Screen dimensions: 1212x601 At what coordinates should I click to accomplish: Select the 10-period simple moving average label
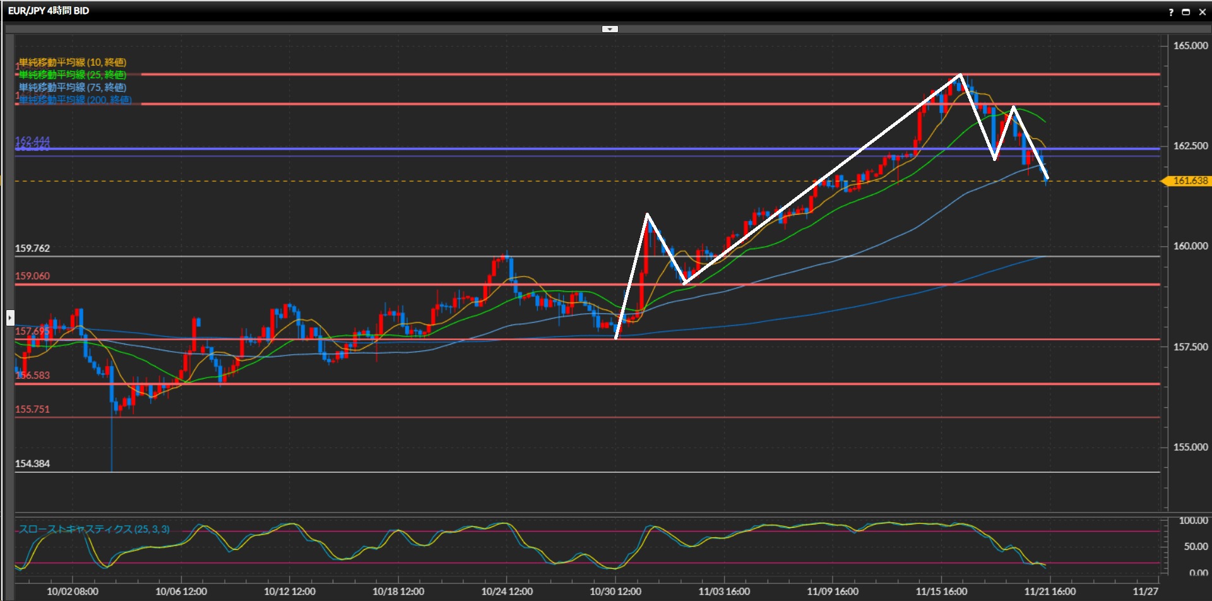click(73, 62)
